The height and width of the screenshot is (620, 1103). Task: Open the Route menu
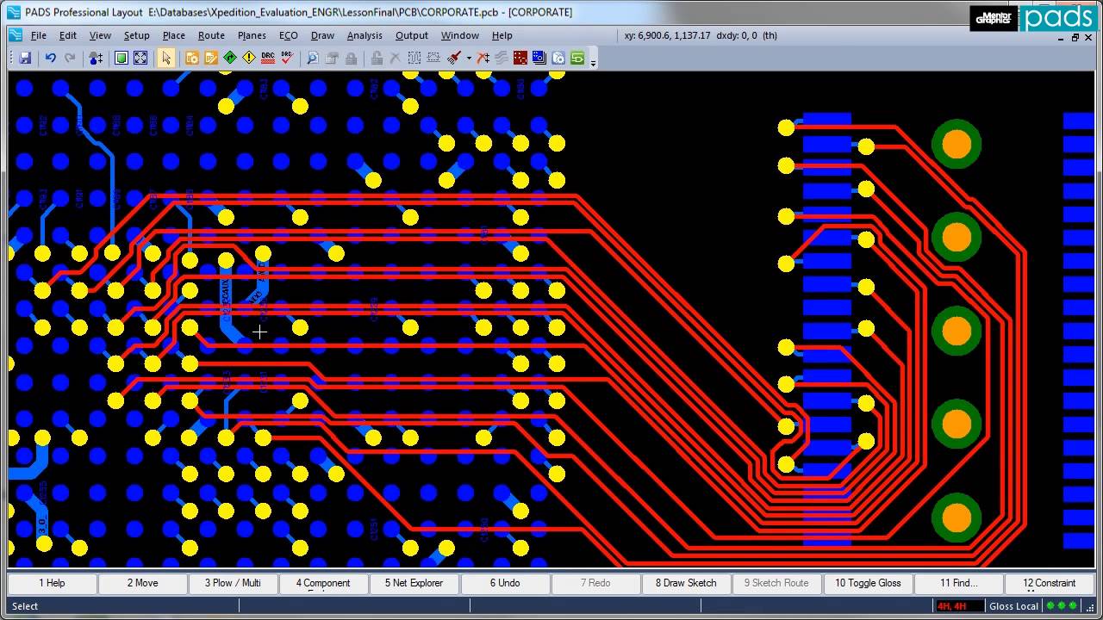click(211, 35)
